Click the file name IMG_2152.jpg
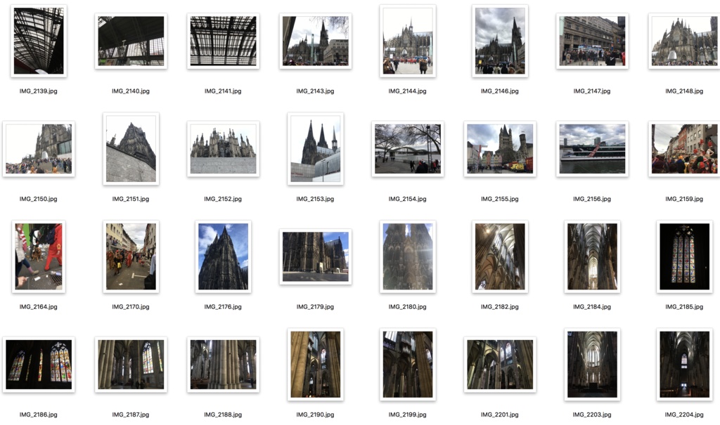Screen dimensions: 720x425 click(x=223, y=200)
